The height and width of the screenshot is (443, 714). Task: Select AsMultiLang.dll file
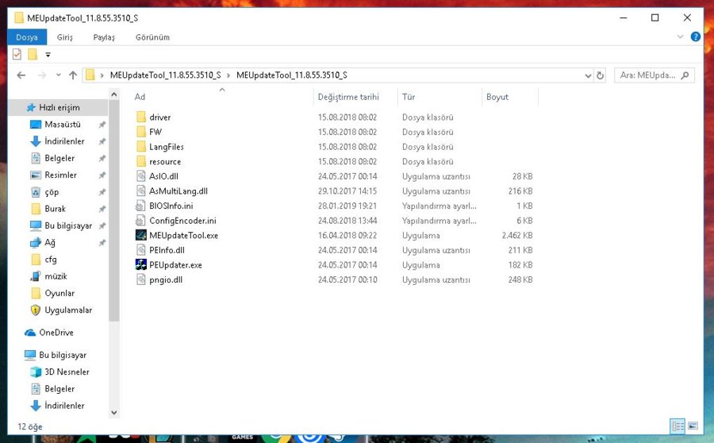coord(178,191)
